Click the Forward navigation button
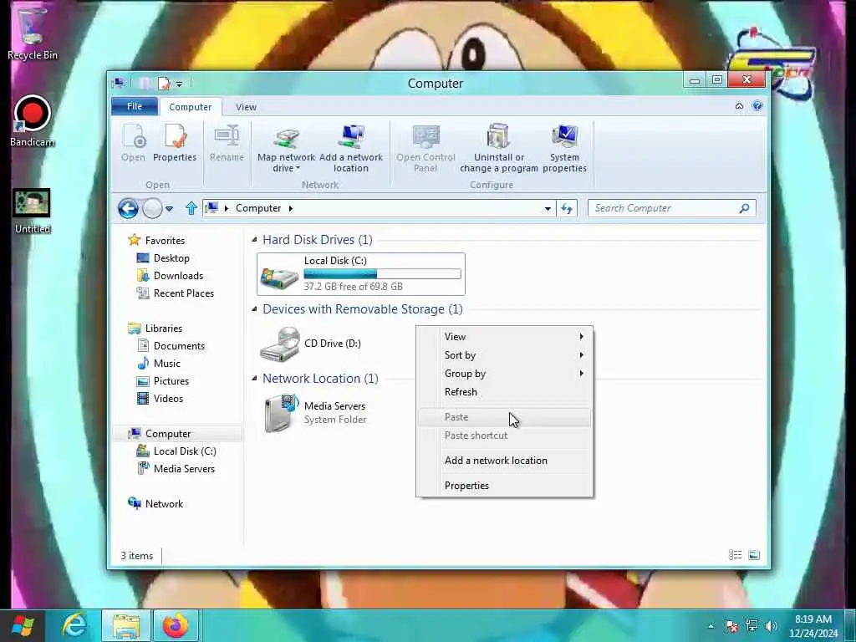 [x=152, y=208]
